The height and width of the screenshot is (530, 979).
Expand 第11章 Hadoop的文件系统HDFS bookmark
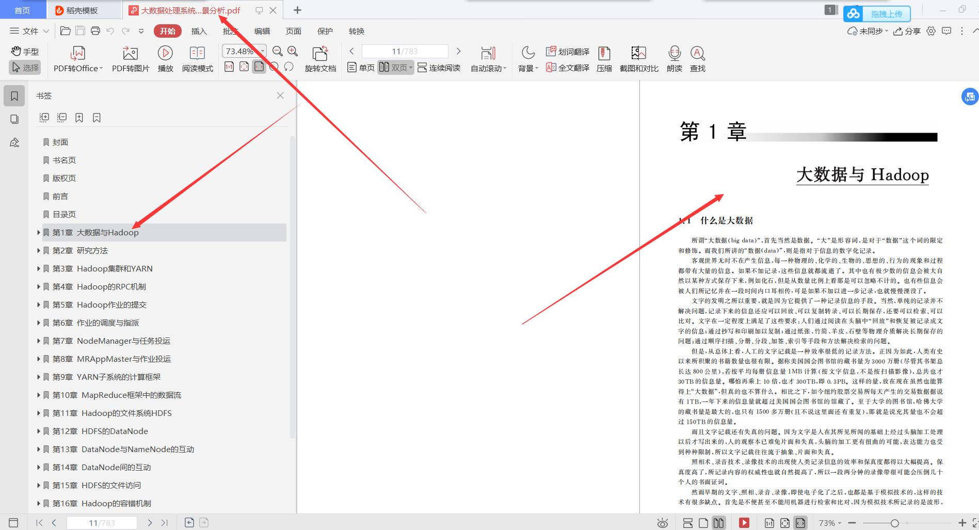click(39, 413)
